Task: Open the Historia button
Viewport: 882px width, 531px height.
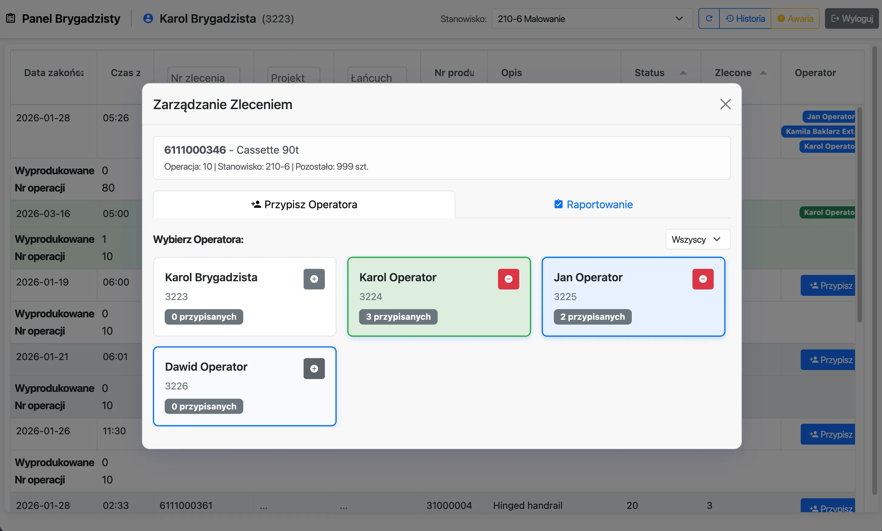Action: [745, 18]
